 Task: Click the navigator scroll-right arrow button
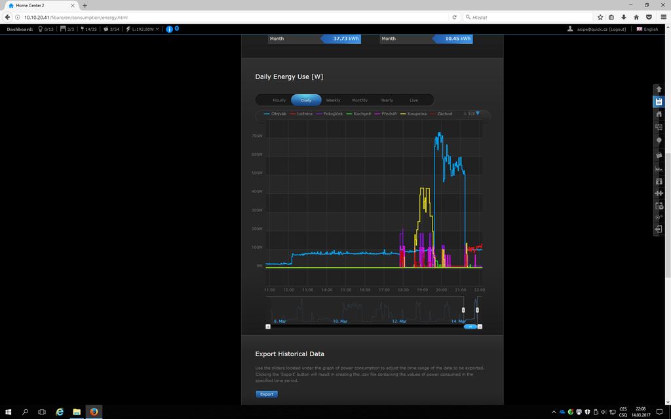click(x=480, y=327)
